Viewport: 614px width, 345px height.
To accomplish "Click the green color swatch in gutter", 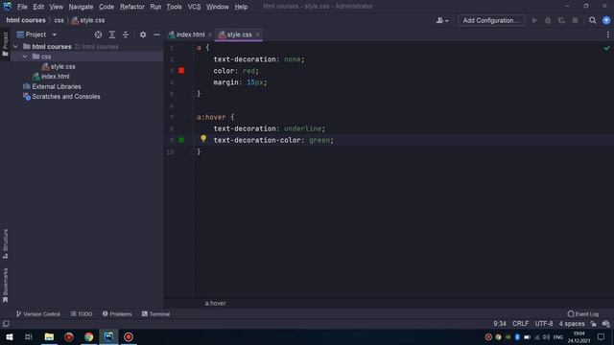I will pos(181,140).
